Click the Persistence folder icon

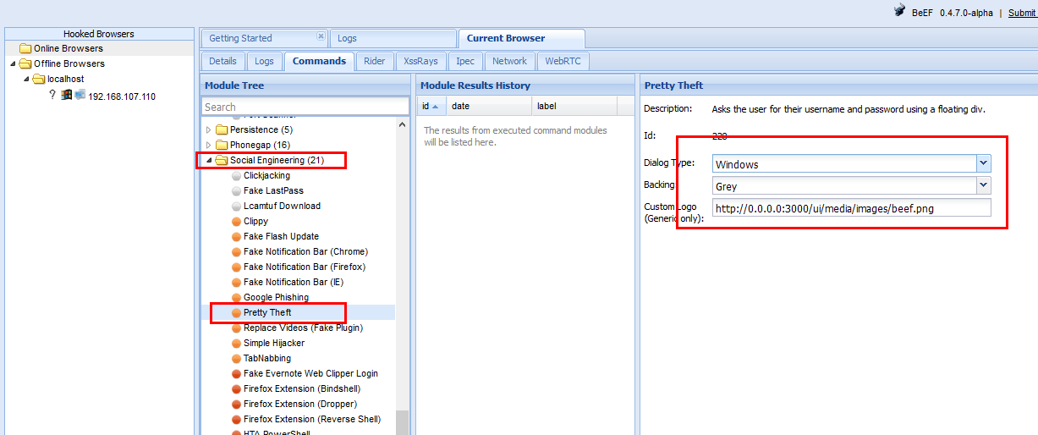(222, 129)
